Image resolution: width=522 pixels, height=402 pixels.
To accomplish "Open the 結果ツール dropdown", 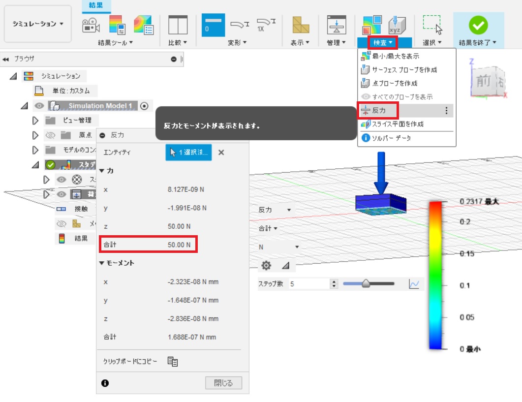I will pos(115,43).
